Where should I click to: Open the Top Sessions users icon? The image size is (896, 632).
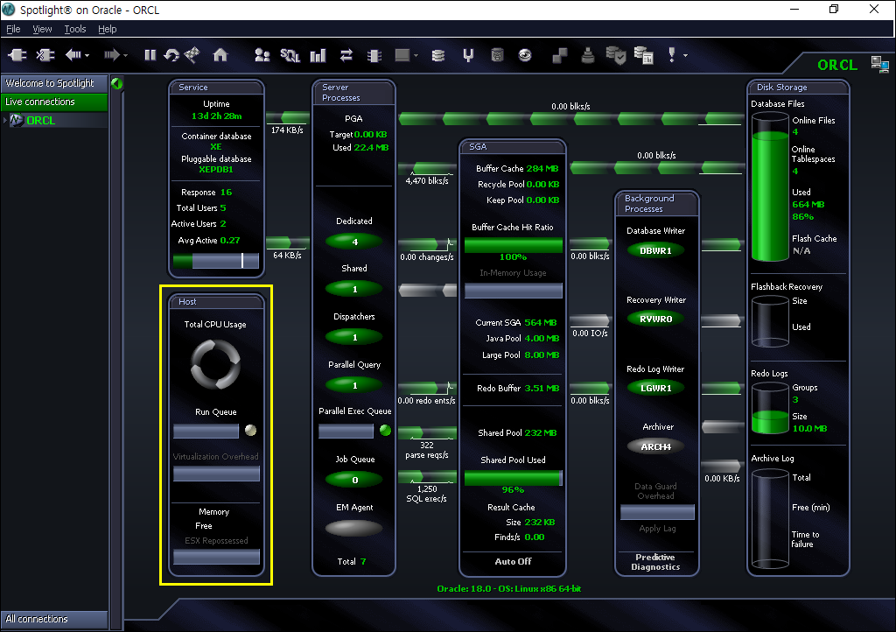[x=262, y=55]
